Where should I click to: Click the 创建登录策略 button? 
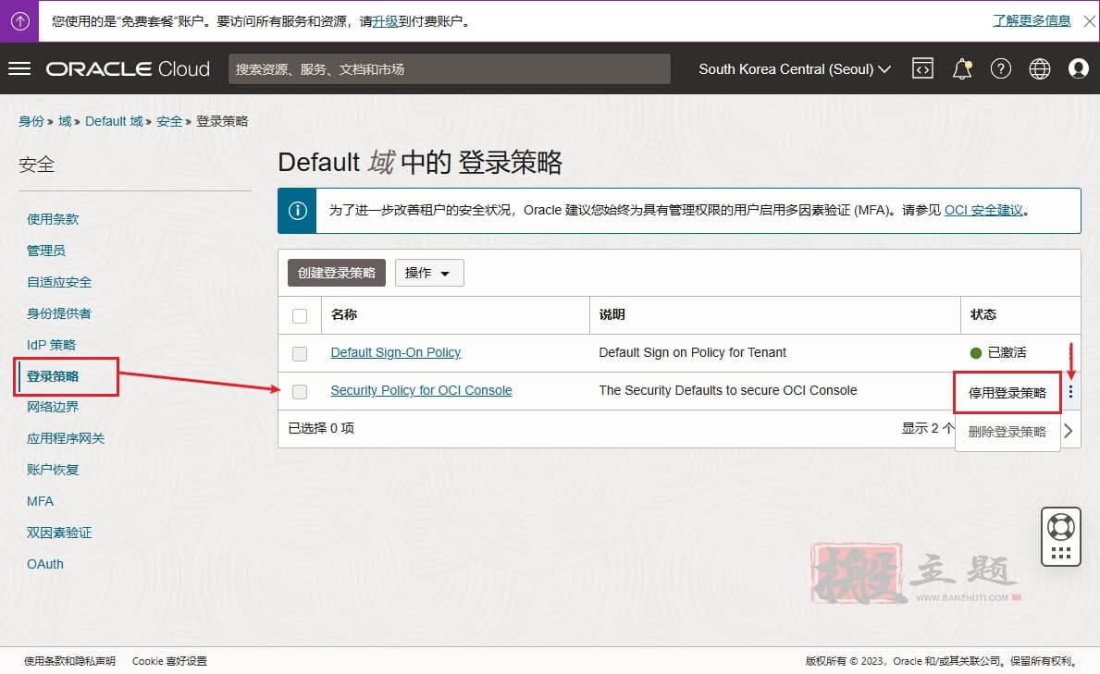click(x=337, y=273)
